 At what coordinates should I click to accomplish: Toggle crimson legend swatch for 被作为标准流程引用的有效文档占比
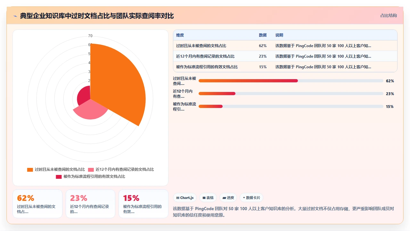pyautogui.click(x=59, y=177)
